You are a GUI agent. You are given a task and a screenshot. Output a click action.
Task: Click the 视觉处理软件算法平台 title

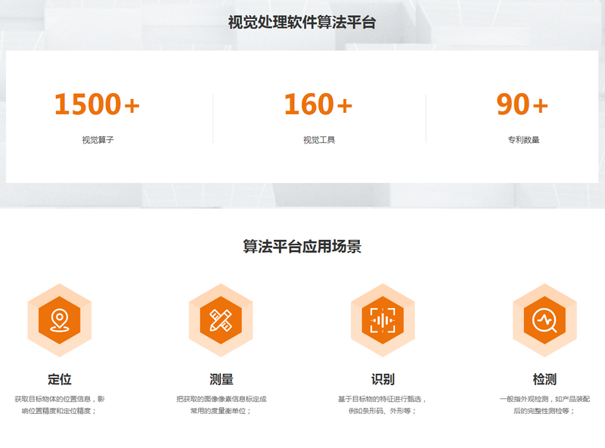pyautogui.click(x=302, y=23)
